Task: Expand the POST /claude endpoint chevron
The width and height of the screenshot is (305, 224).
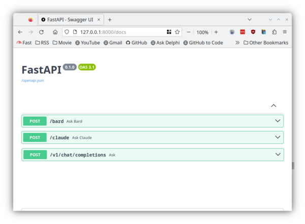Action: (278, 137)
